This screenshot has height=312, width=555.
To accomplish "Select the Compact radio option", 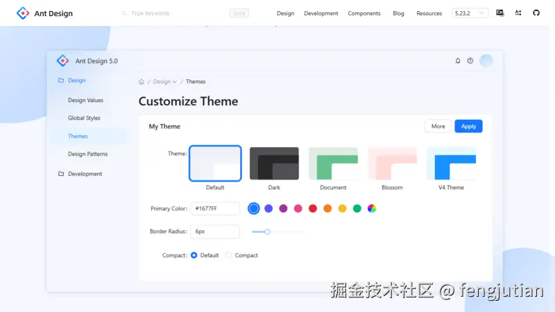I will point(228,255).
